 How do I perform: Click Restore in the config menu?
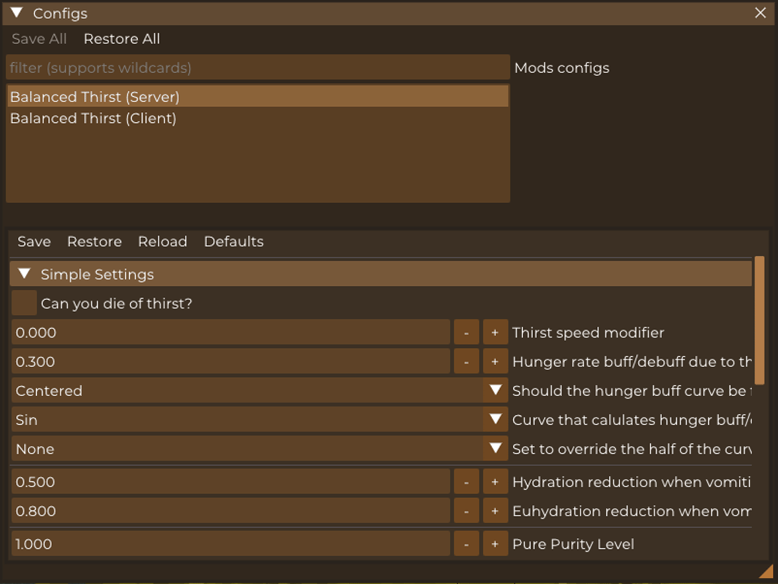[95, 242]
